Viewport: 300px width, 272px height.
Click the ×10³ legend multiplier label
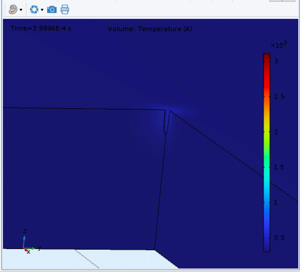pos(278,45)
